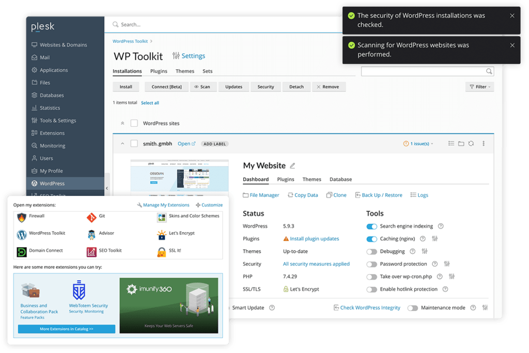Open Debugging settings sliders icon
The width and height of the screenshot is (529, 353).
click(425, 251)
